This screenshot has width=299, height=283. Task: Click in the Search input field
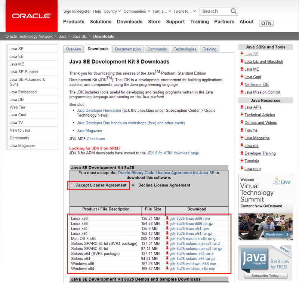(x=216, y=11)
